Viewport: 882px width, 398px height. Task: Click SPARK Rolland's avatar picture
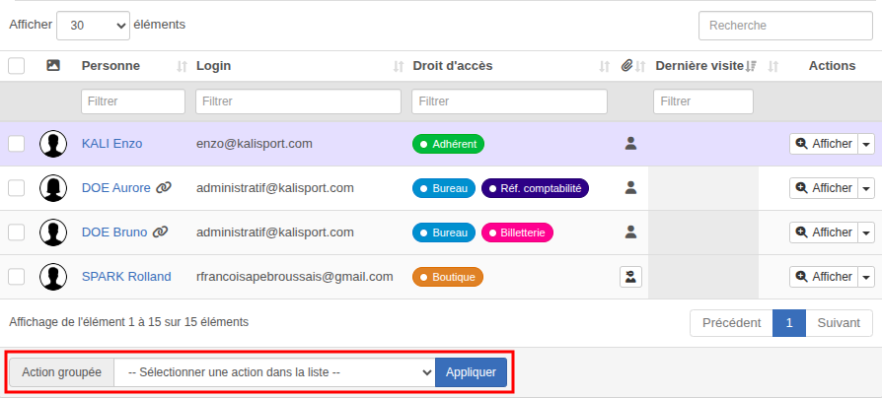click(53, 277)
